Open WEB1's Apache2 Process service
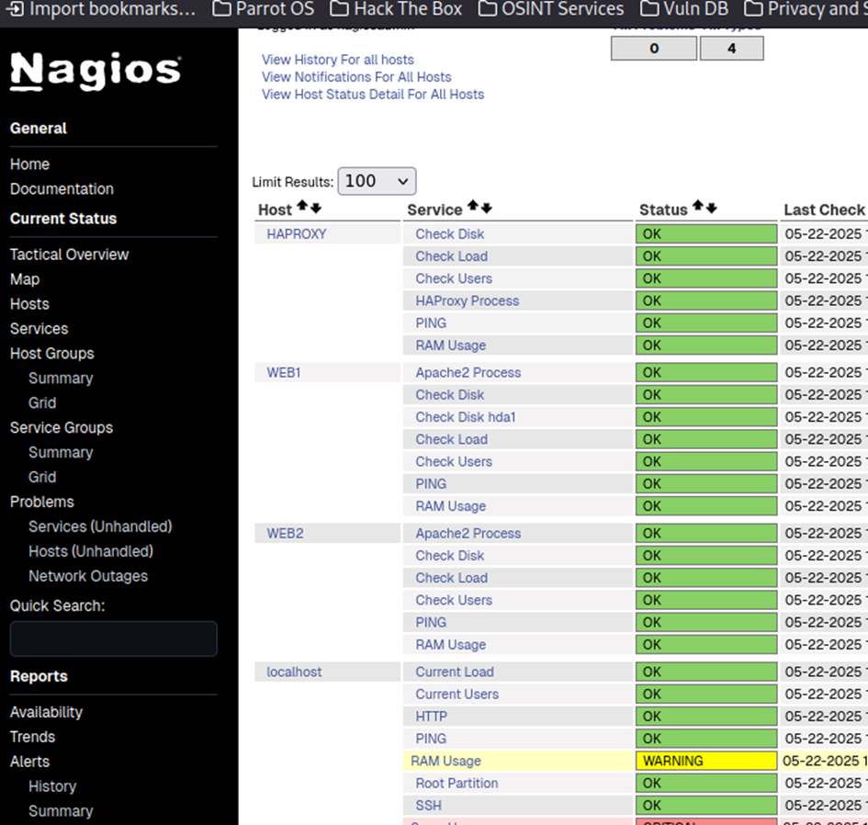Viewport: 868px width, 825px height. pos(468,373)
